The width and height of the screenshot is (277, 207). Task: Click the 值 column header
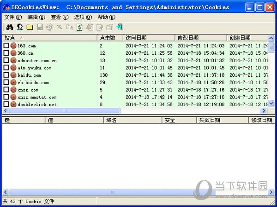74,120
